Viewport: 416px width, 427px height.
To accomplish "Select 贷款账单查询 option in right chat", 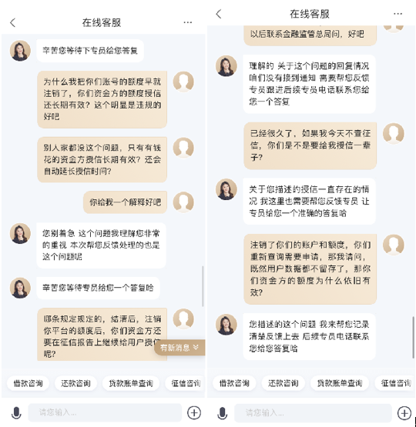I will click(x=340, y=383).
